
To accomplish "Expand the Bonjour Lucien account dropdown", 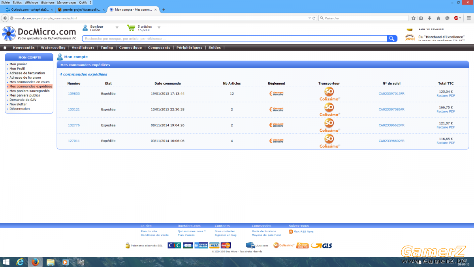I will click(117, 28).
